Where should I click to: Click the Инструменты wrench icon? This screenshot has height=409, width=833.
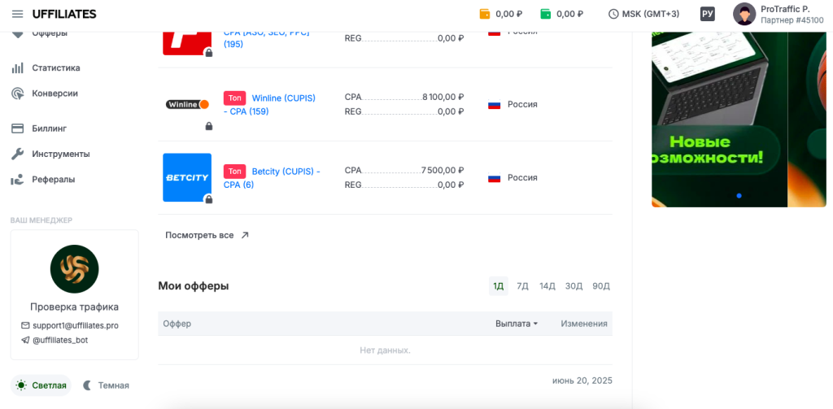[x=18, y=154]
